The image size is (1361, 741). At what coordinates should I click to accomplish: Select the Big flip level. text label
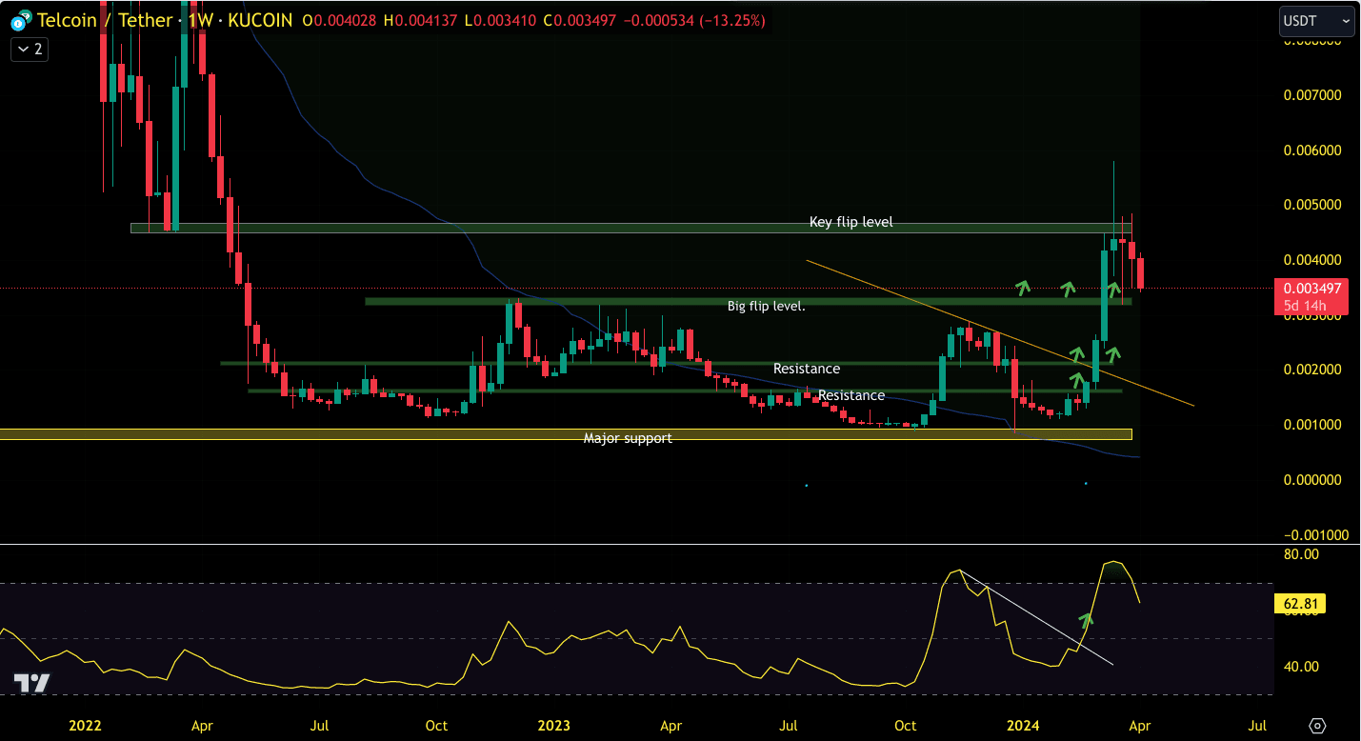click(766, 307)
